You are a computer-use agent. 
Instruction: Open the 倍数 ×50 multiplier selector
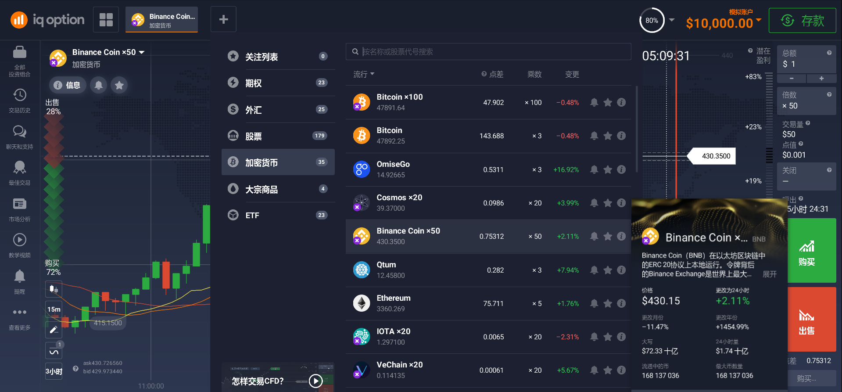[x=806, y=101]
